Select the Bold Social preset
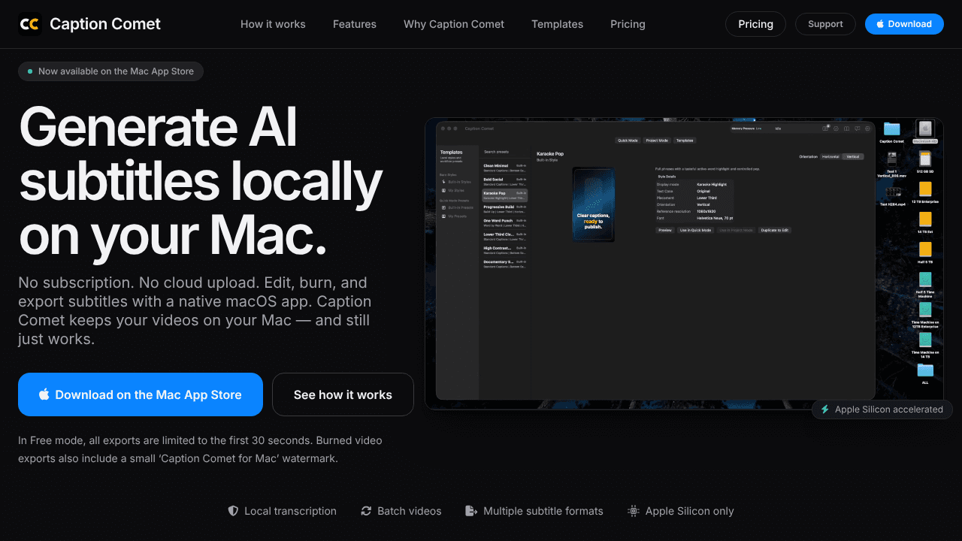 click(505, 182)
